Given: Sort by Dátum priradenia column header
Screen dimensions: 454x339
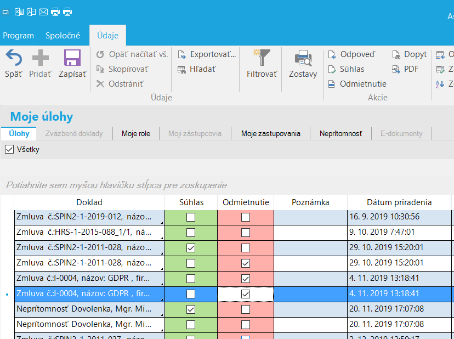Looking at the screenshot, I should tap(399, 202).
